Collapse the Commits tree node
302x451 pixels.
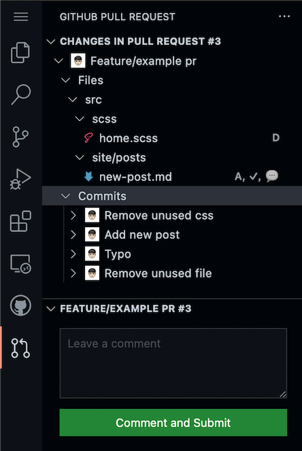click(x=65, y=196)
